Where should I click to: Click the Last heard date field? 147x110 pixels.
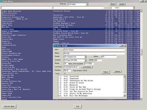[x=71, y=67]
